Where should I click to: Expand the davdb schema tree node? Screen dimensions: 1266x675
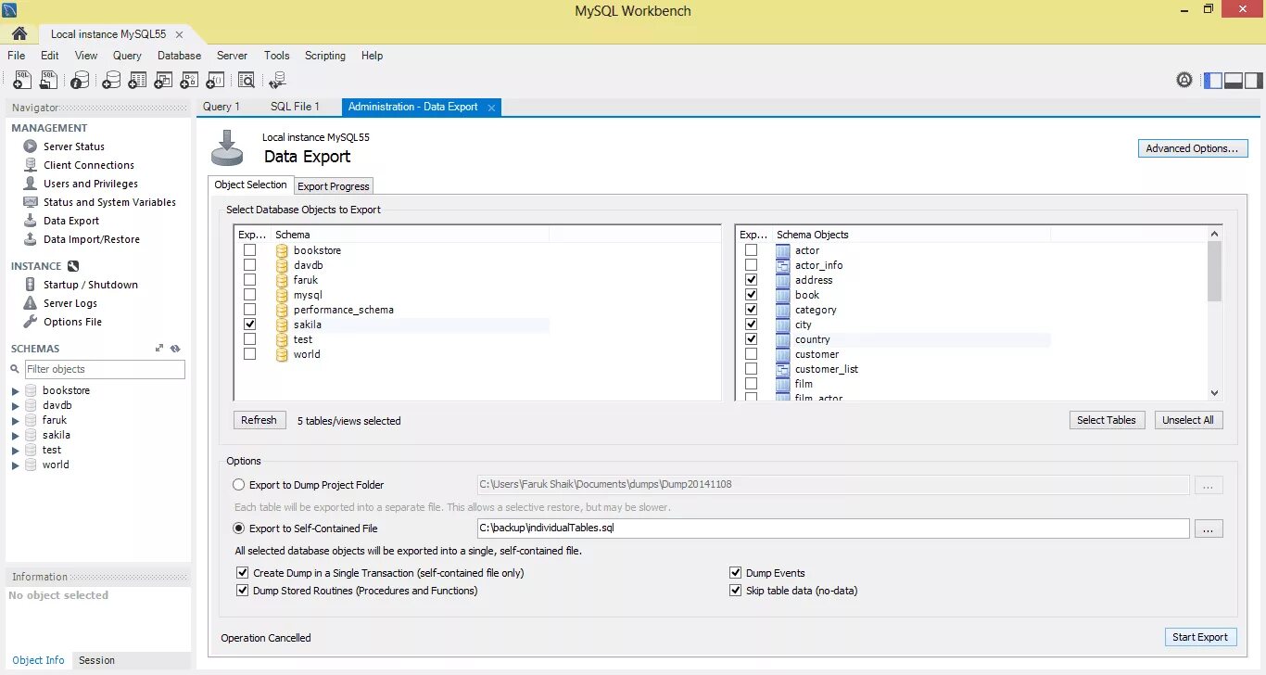15,406
